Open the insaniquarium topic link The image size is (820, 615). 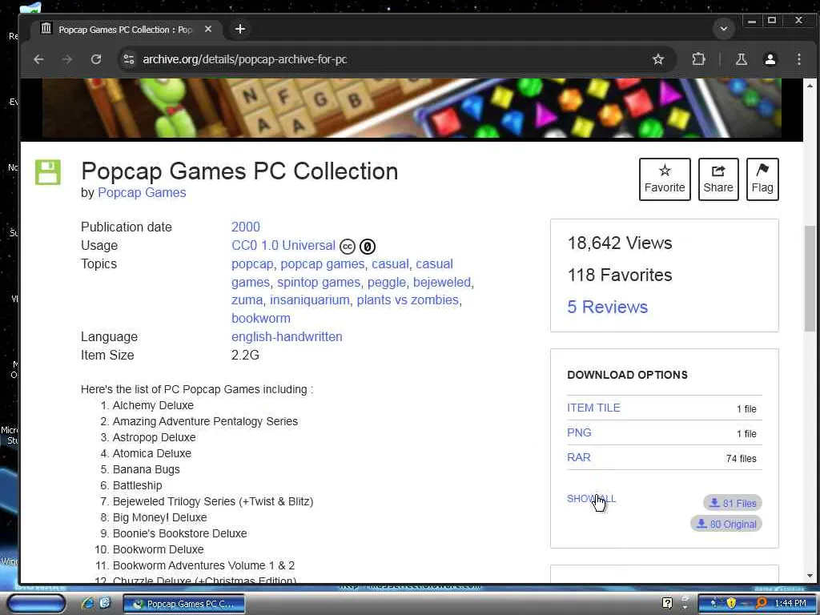click(310, 299)
